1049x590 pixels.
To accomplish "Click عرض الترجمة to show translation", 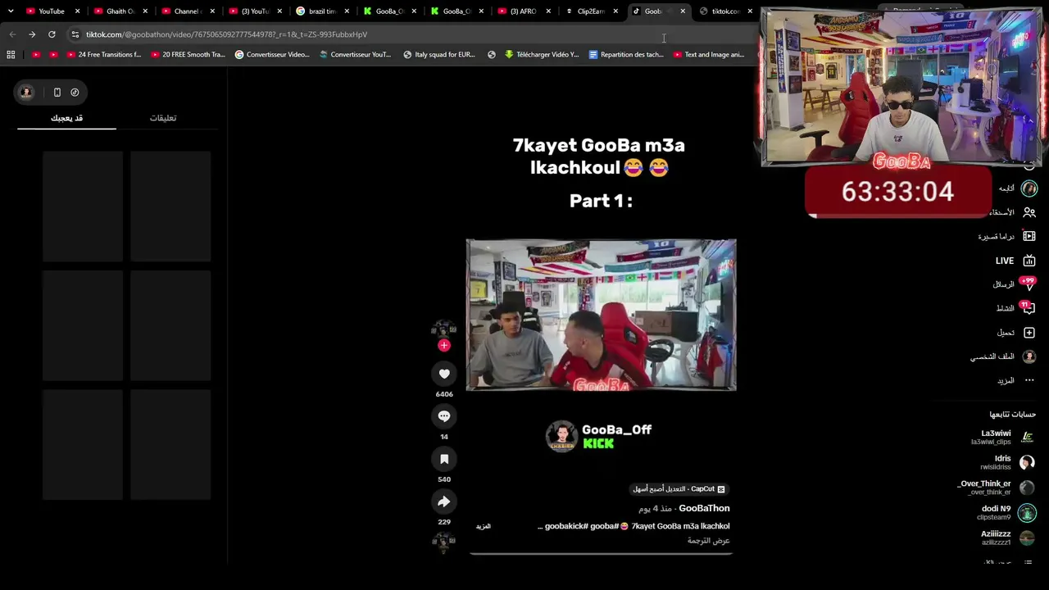I will point(709,541).
